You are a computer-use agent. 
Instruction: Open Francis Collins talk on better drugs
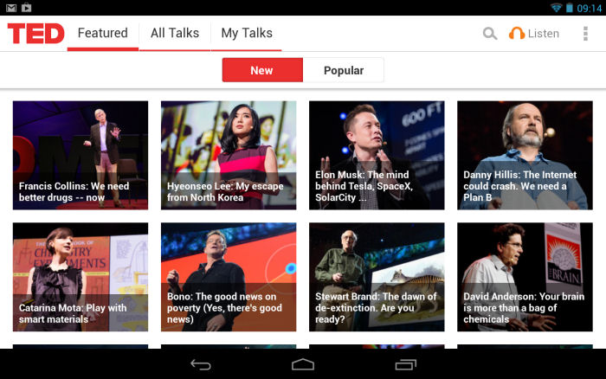pyautogui.click(x=81, y=155)
